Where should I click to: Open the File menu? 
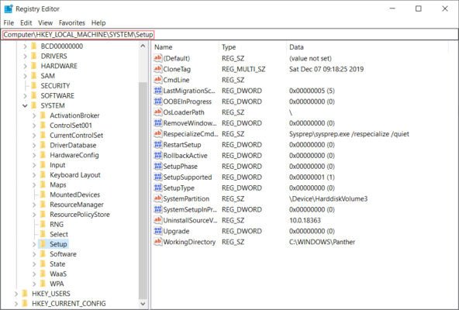coord(9,22)
